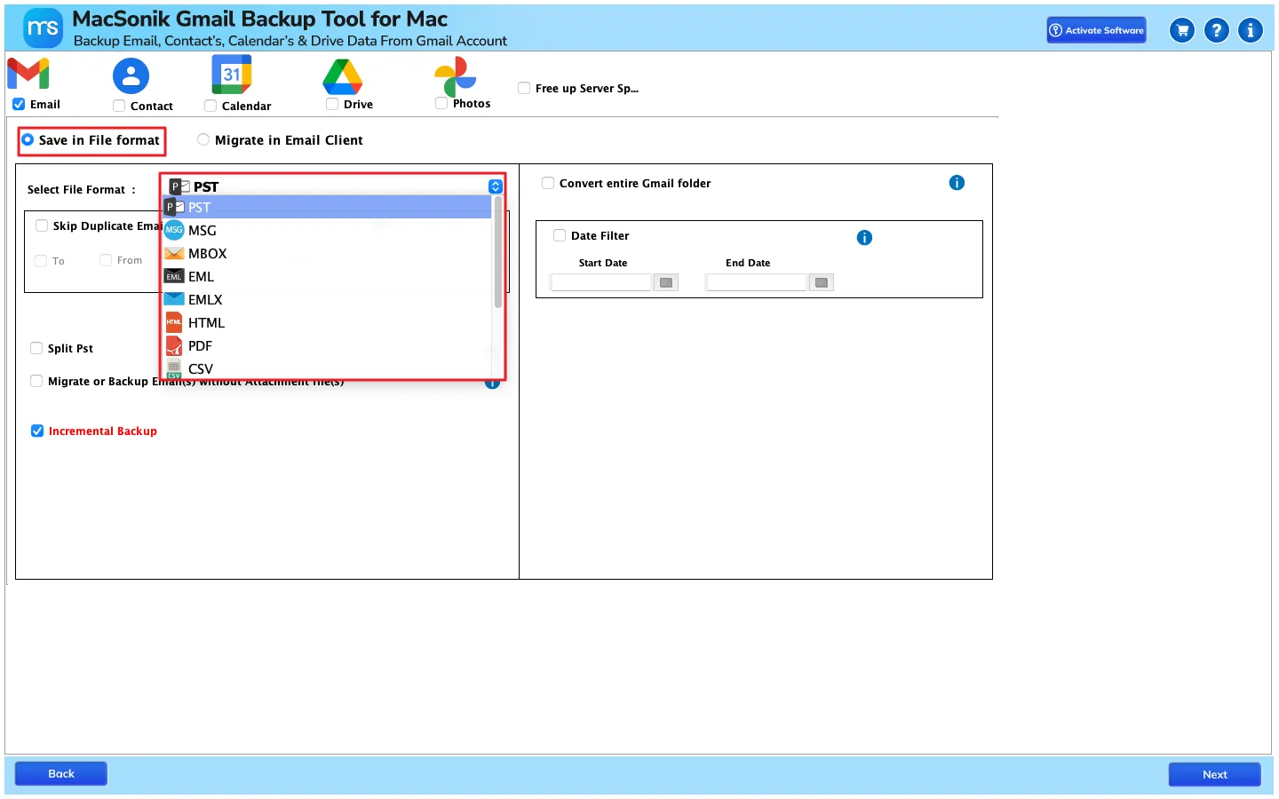
Task: Click the End Date input field
Action: 757,282
